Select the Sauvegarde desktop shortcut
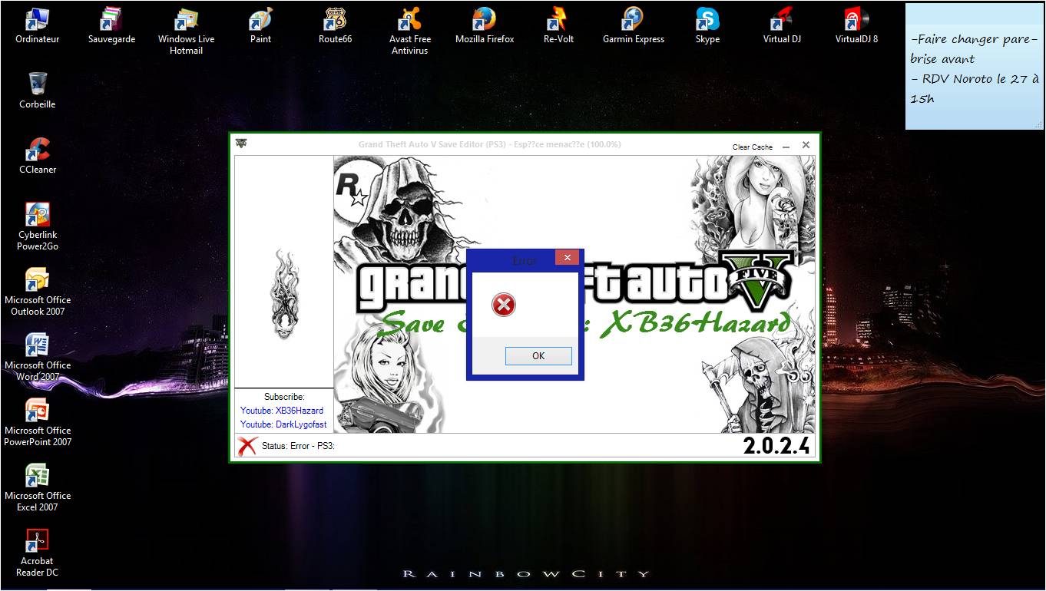Screen dimensions: 1046x591 coord(111,25)
